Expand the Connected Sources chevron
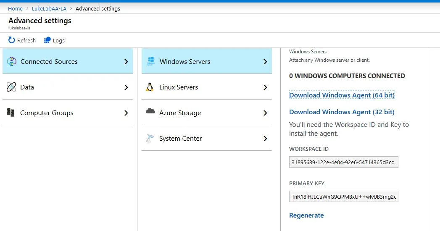Screen dimensions: 440x231 pos(126,62)
